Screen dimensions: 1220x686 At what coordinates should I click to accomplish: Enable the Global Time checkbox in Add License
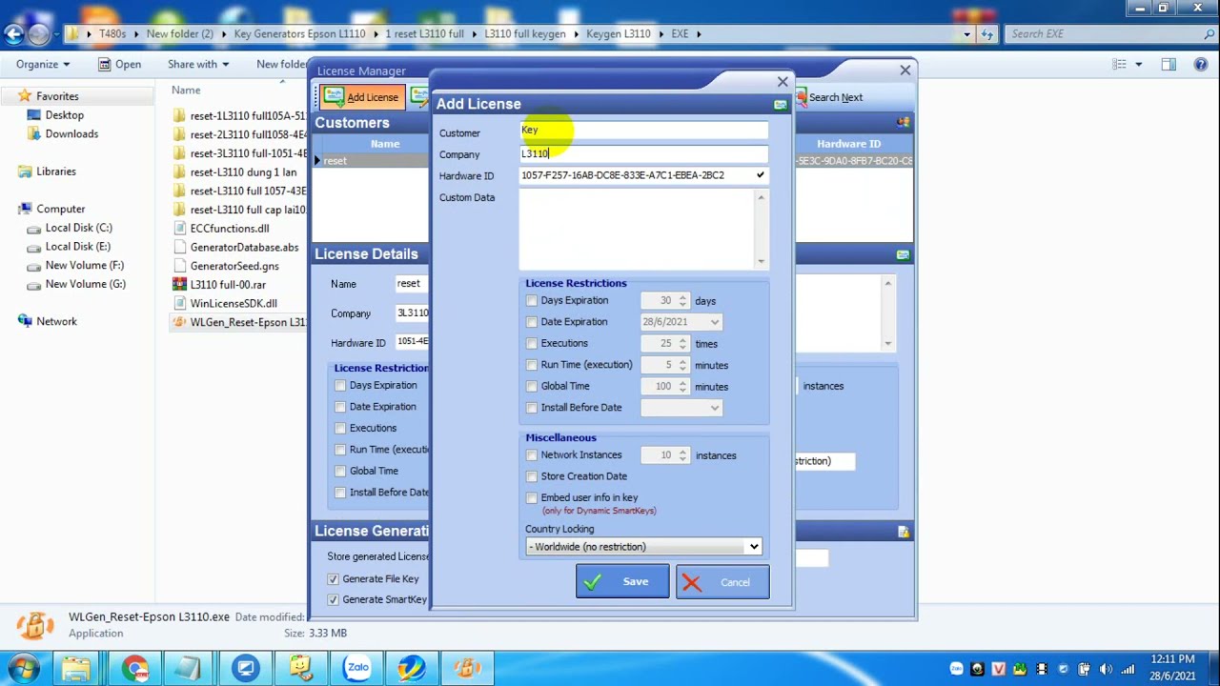[x=532, y=386]
